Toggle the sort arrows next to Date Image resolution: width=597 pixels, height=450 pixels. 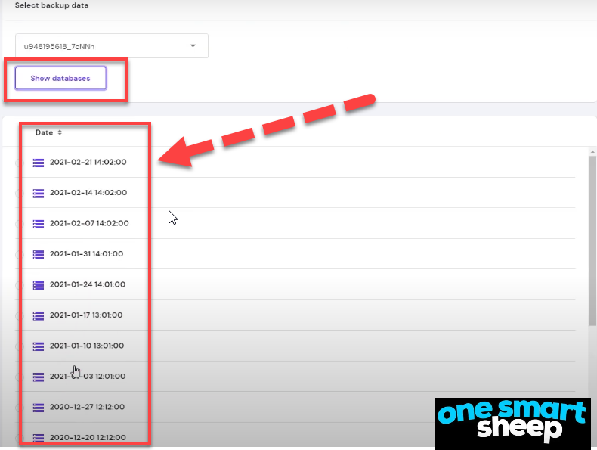[x=60, y=132]
